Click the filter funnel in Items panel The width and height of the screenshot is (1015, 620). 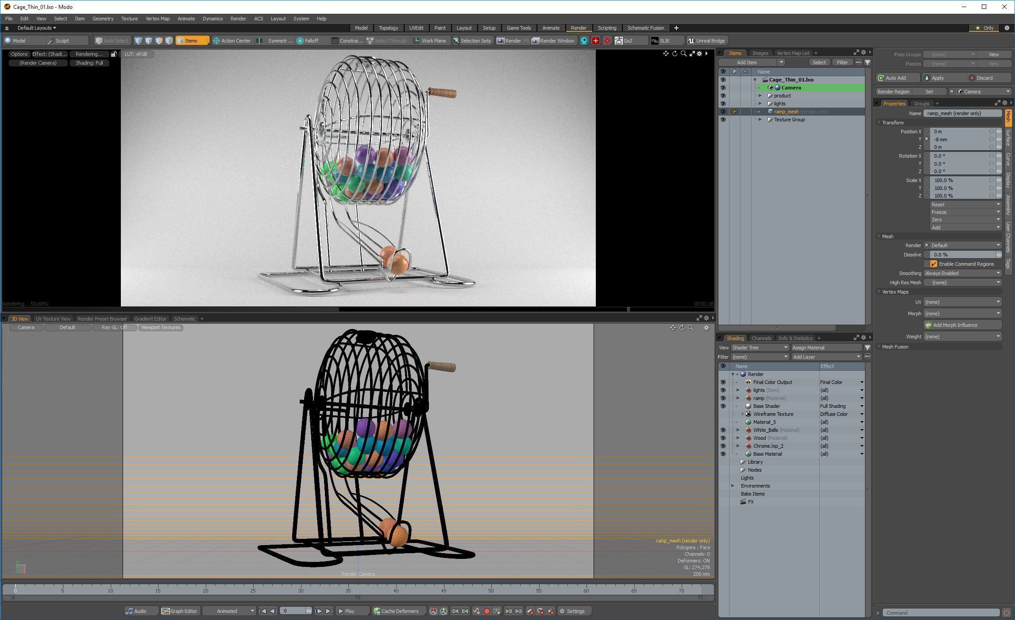pyautogui.click(x=868, y=62)
